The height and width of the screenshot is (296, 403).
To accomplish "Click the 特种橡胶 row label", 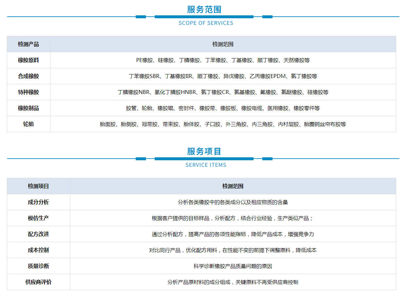I will pyautogui.click(x=28, y=92).
